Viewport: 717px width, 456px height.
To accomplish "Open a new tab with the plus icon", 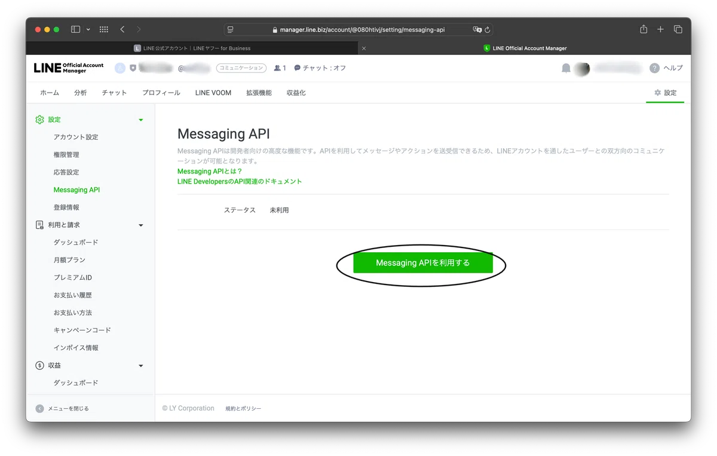I will click(660, 29).
